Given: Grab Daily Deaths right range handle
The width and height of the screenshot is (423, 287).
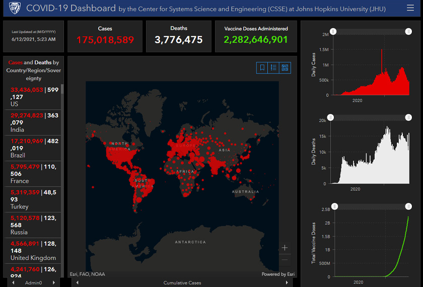Looking at the screenshot, I should (x=408, y=117).
